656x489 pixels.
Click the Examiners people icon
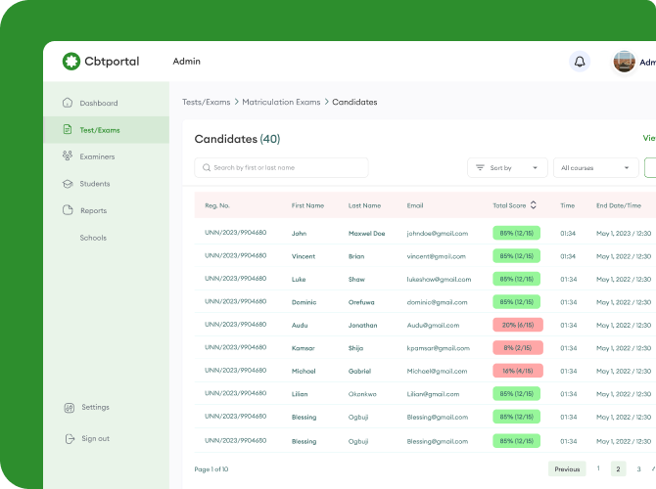tap(68, 156)
